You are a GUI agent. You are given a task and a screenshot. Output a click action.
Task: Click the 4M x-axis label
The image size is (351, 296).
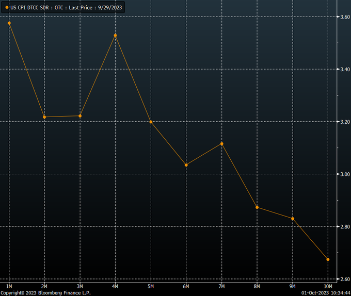tap(115, 286)
